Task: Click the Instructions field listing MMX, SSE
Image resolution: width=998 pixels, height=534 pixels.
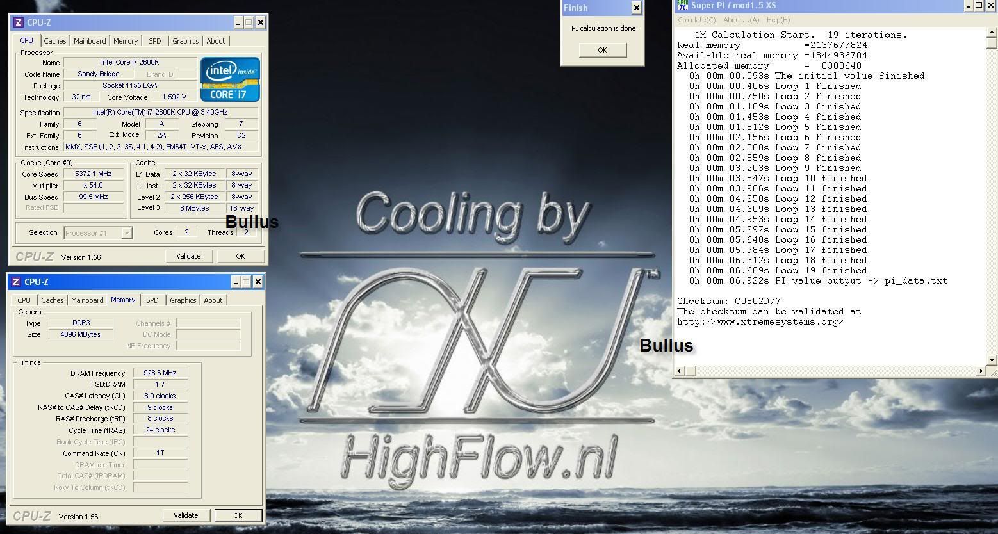Action: point(160,147)
